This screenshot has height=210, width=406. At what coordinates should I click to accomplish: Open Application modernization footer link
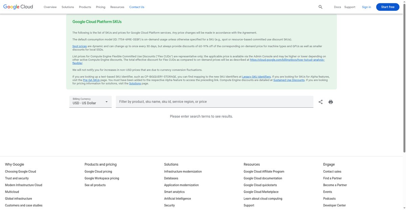181,185
